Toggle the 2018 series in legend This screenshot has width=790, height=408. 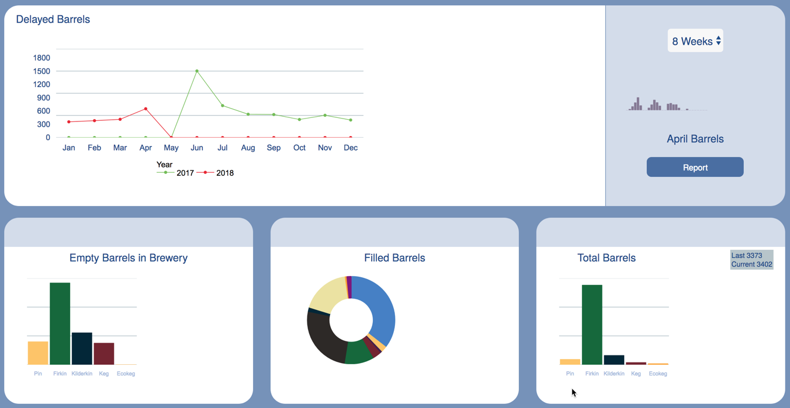(215, 173)
